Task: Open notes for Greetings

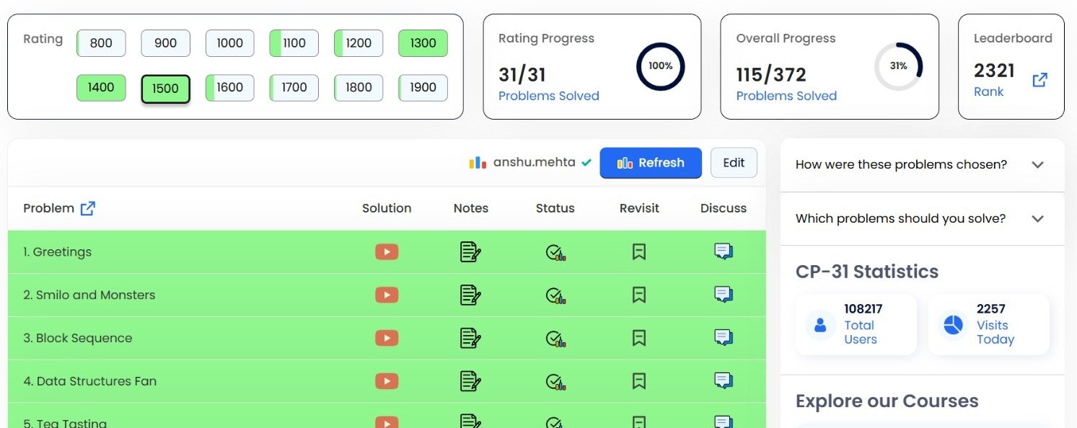Action: [x=470, y=251]
